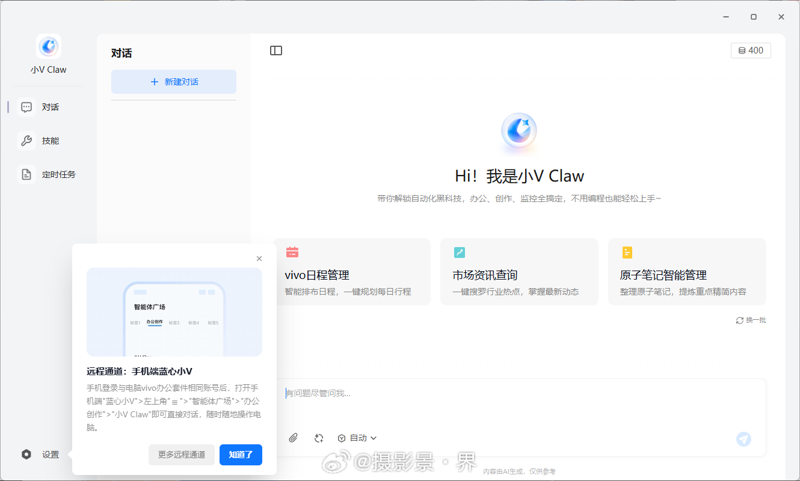
Task: Click the large 小V Claw avatar
Action: pyautogui.click(x=519, y=130)
